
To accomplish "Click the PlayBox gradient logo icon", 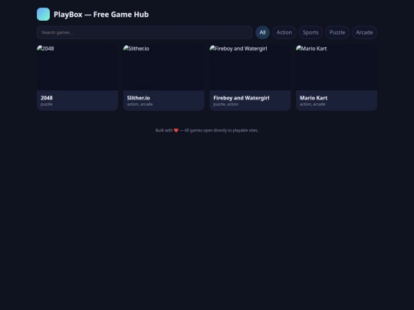I will coord(43,15).
